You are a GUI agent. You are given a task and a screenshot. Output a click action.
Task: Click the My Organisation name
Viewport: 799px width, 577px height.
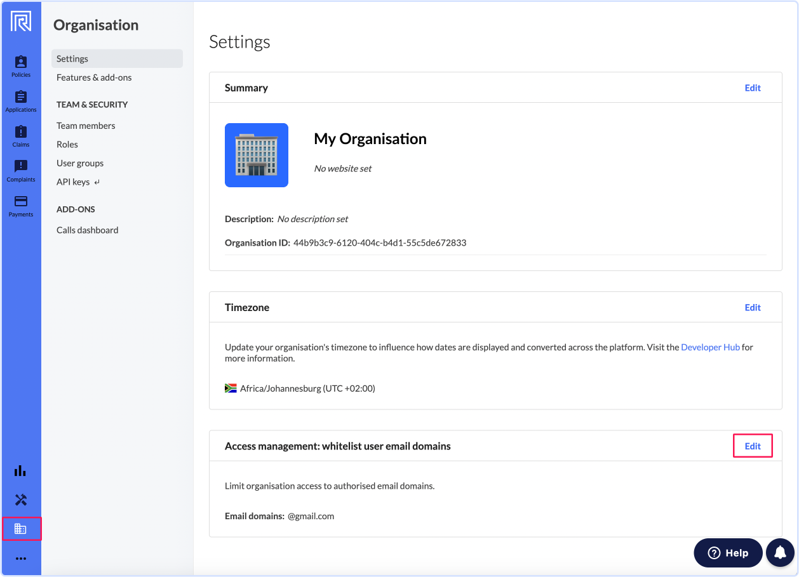coord(370,139)
